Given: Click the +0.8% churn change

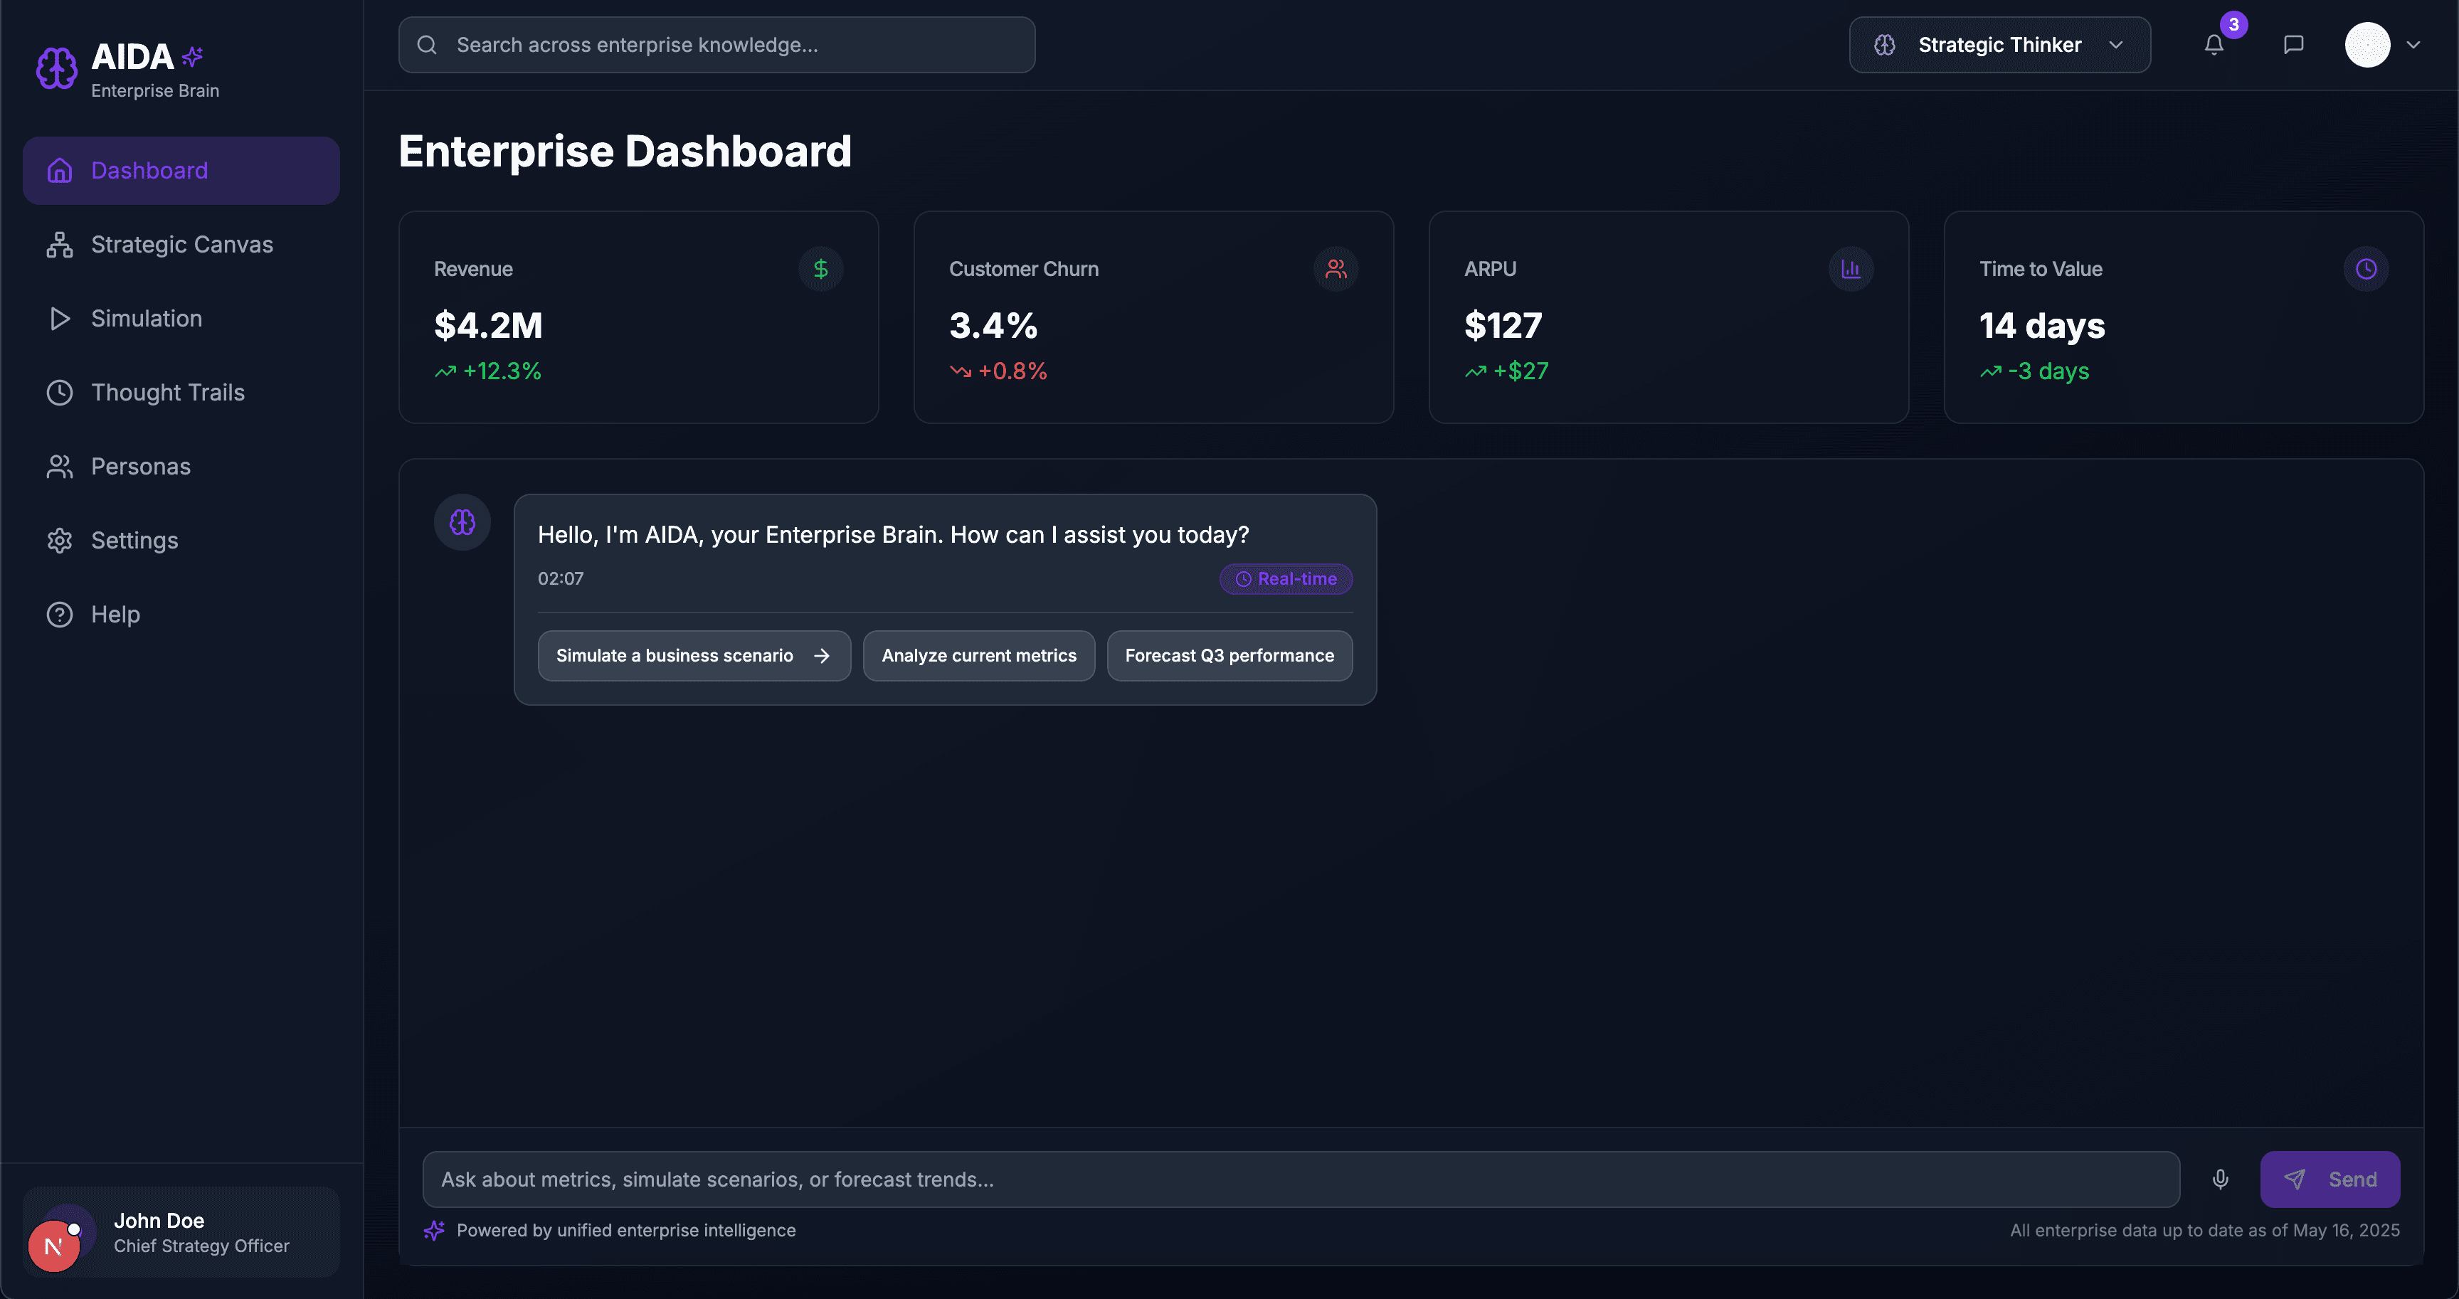Looking at the screenshot, I should [x=1012, y=371].
